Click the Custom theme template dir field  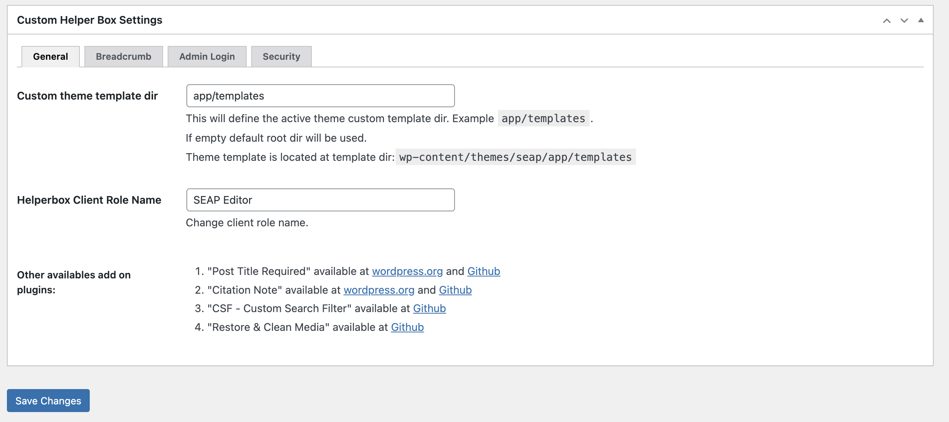(x=320, y=96)
